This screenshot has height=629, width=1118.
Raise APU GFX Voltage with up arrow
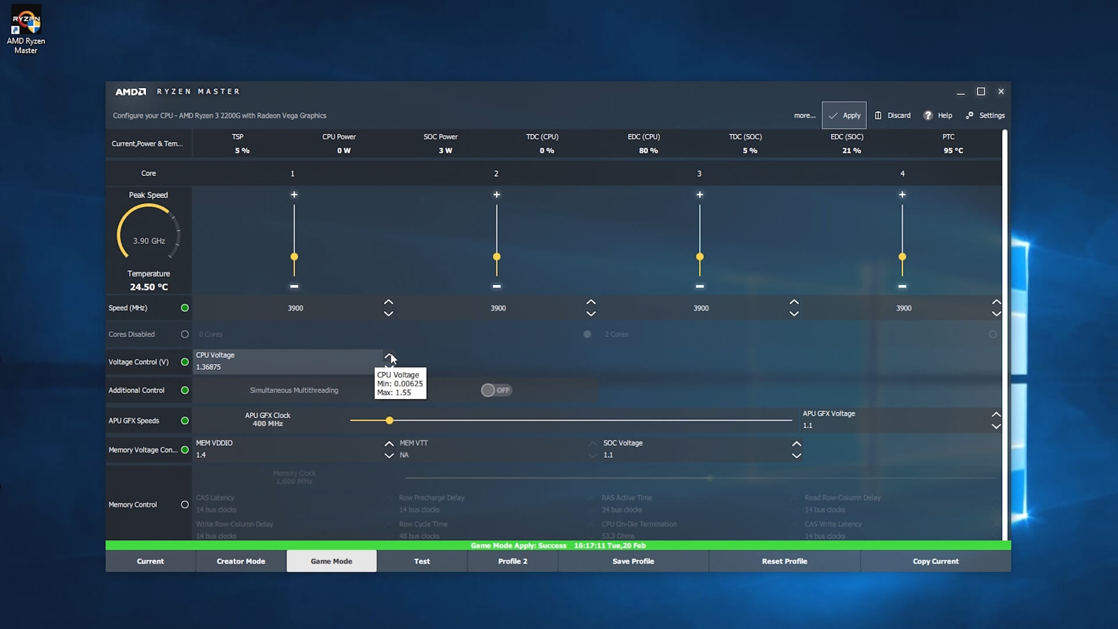(996, 415)
